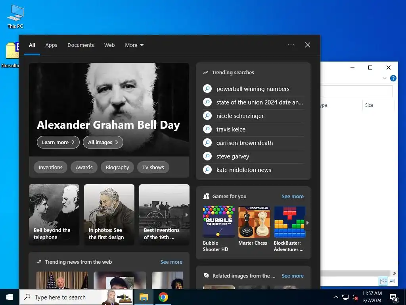Viewport: 406px width, 305px height.
Task: Open Bubble Shooter HD game
Action: (x=218, y=229)
